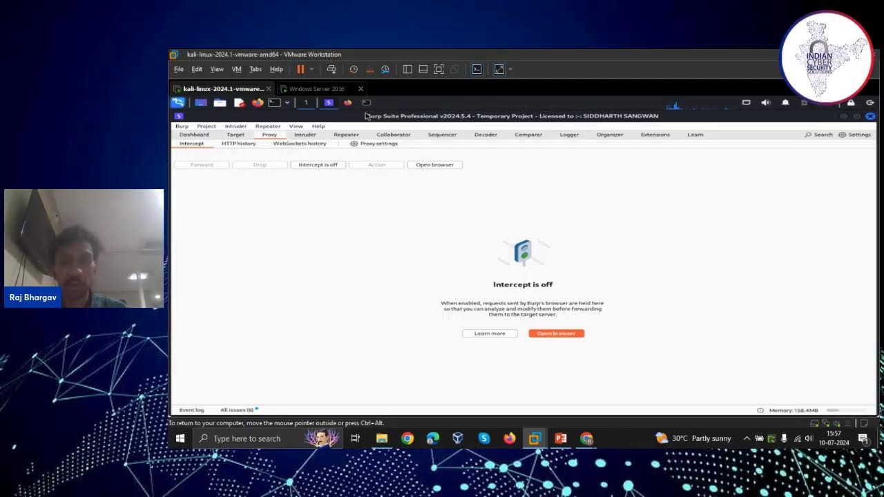Screen dimensions: 884x497
Task: Switch to the Logger tab
Action: [x=569, y=135]
